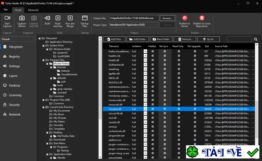Sort by the Size column header

pyautogui.click(x=207, y=46)
